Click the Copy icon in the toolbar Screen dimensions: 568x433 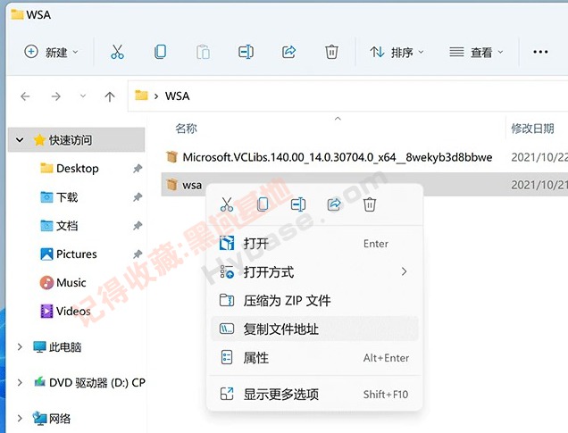(160, 52)
